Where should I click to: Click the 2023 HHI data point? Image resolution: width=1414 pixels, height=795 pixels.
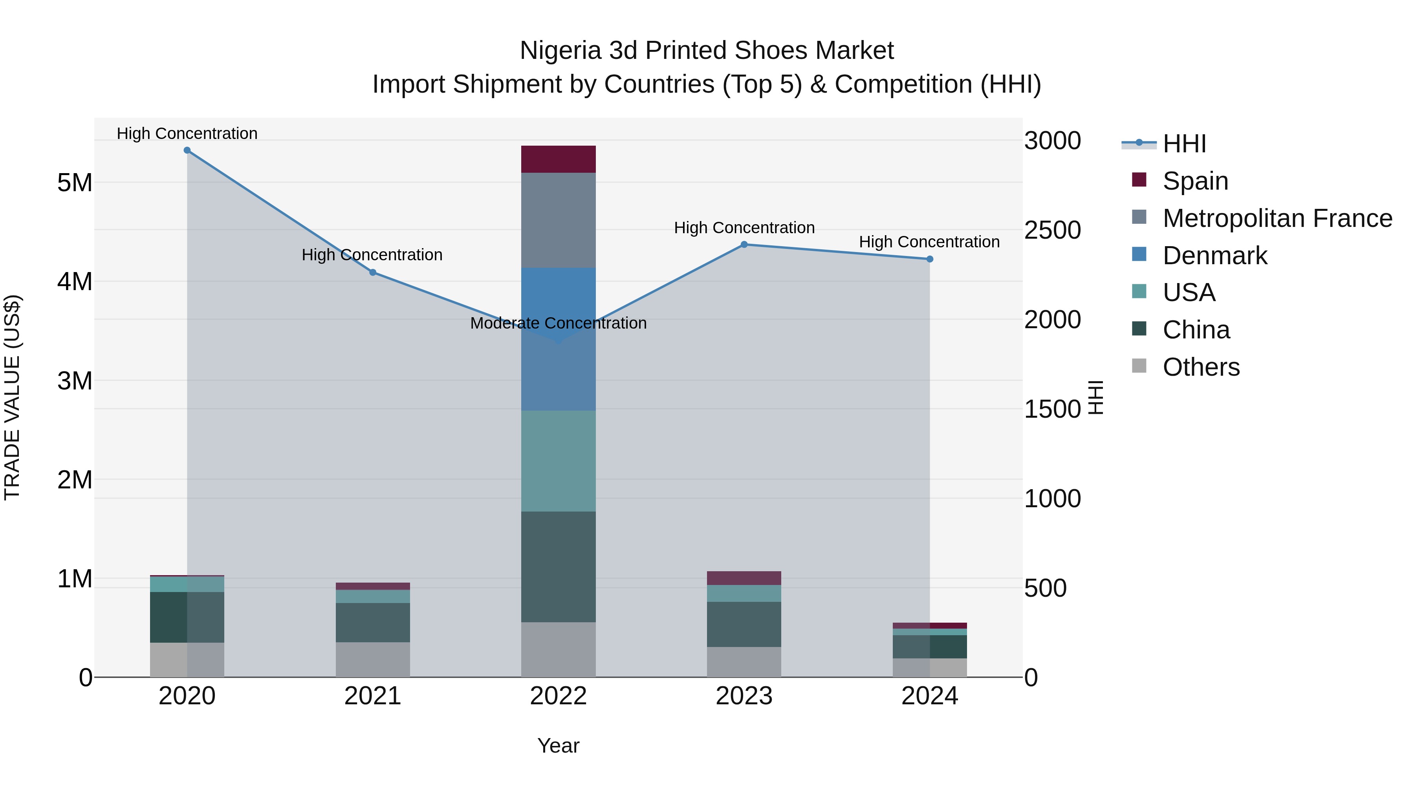point(744,245)
